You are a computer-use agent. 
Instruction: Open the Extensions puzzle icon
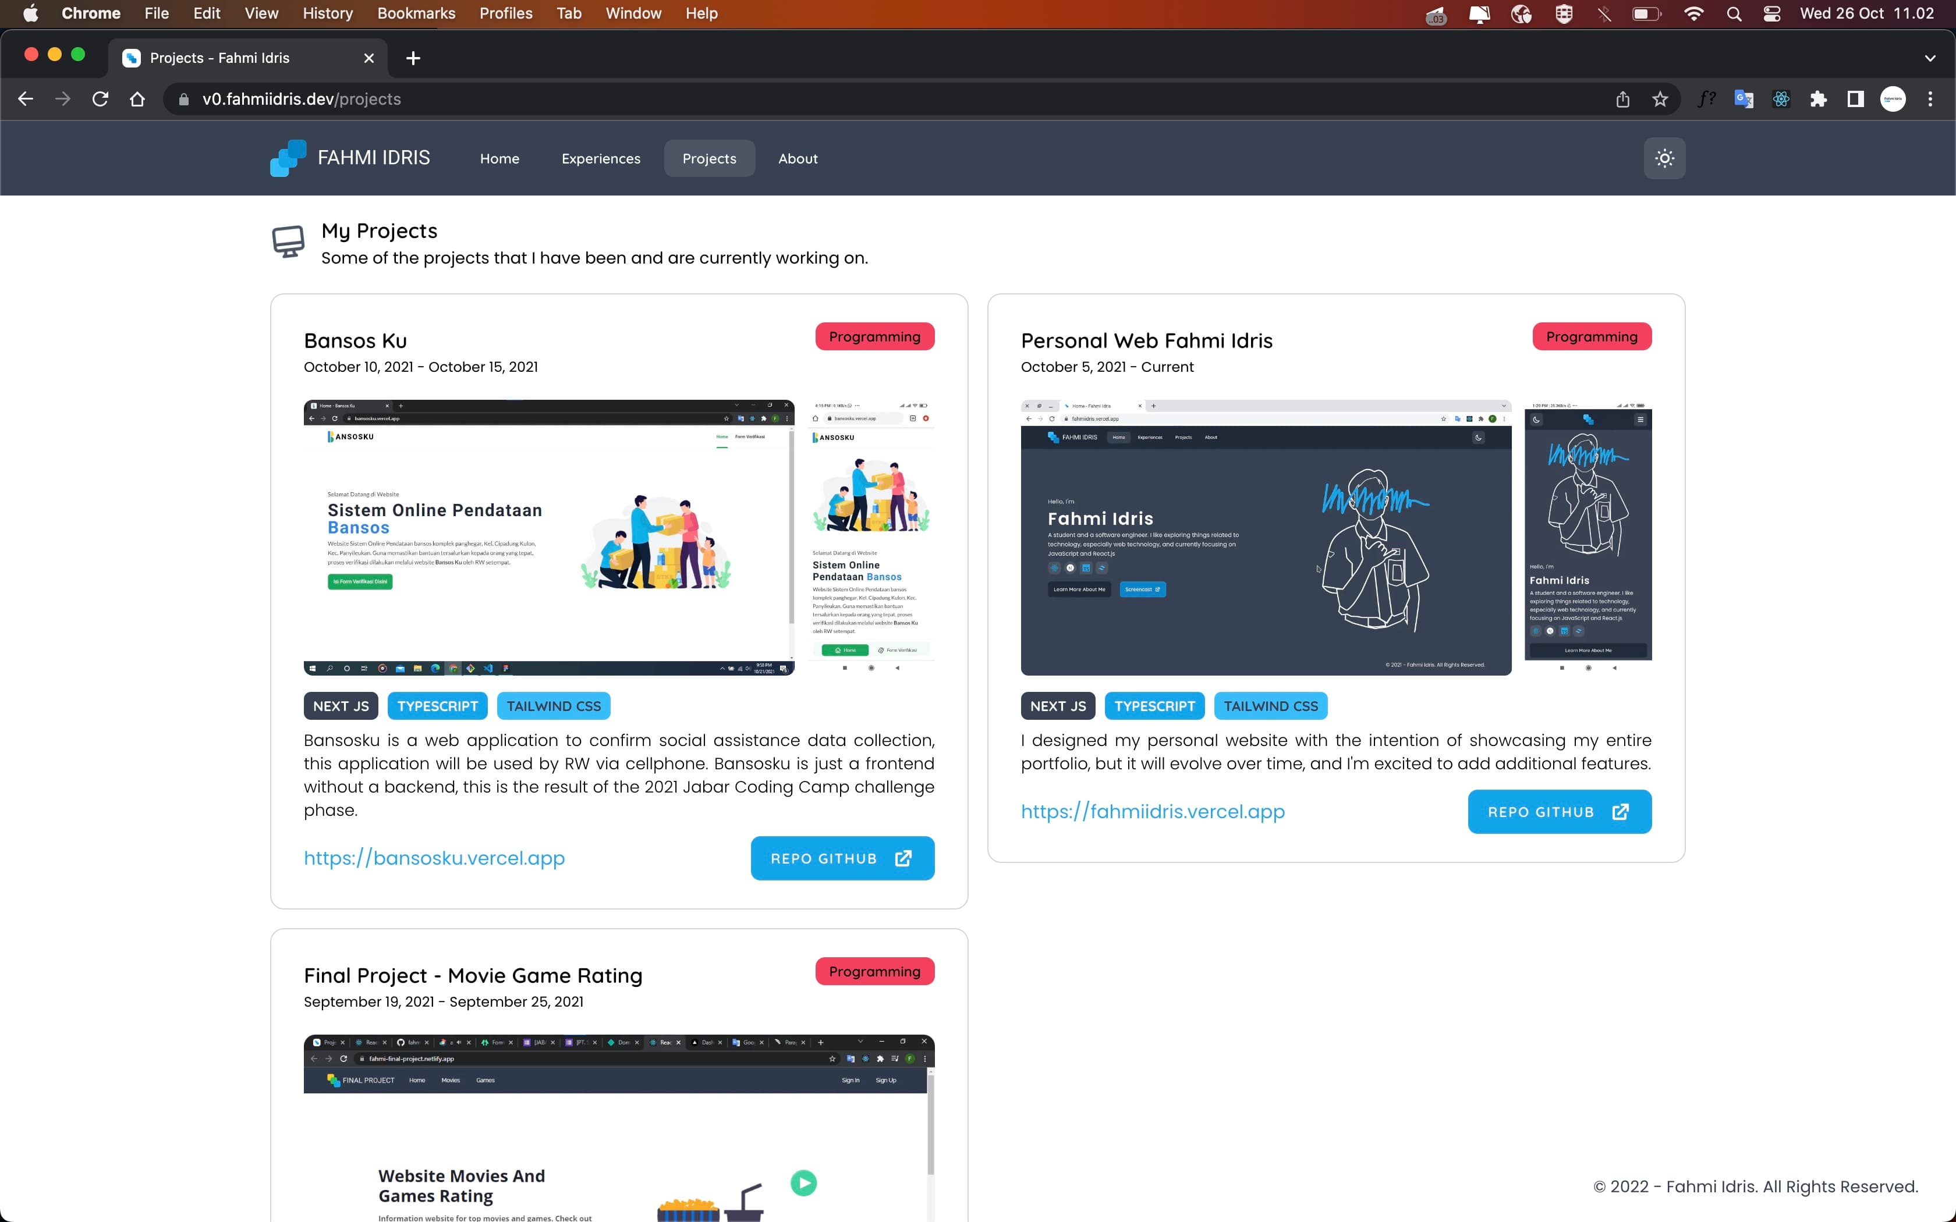coord(1818,100)
